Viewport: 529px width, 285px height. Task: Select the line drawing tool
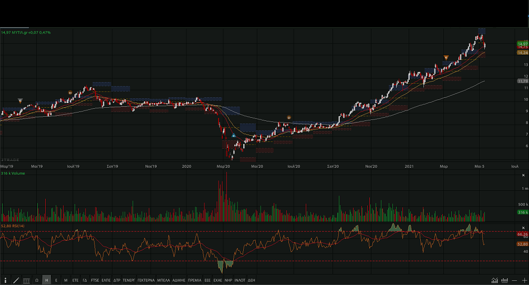[16, 280]
